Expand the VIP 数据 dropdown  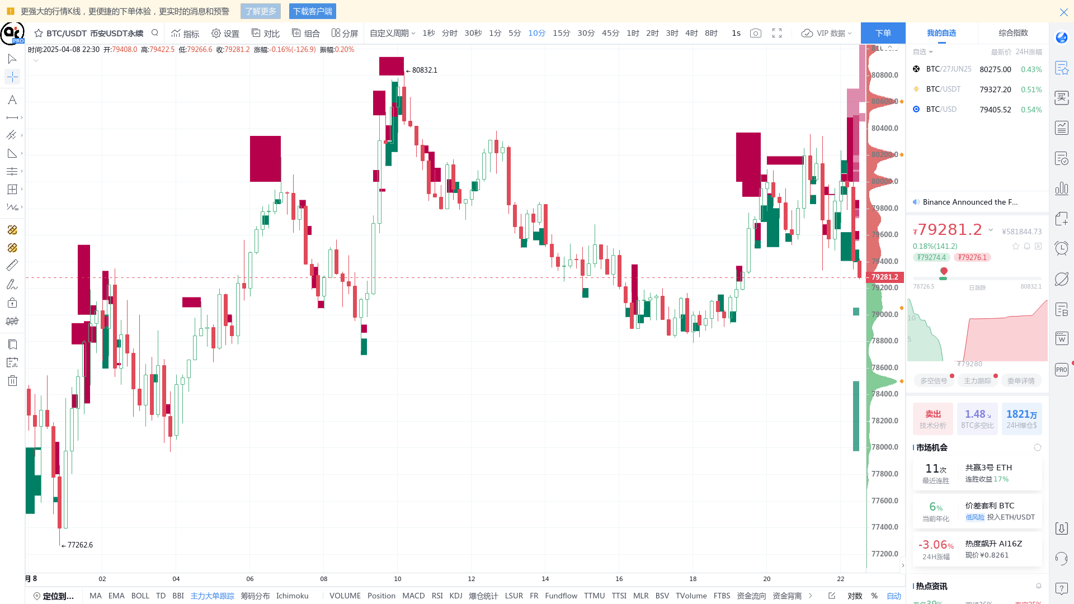click(826, 33)
